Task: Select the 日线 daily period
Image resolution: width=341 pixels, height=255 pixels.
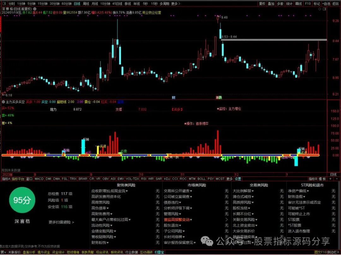Action: [77, 4]
